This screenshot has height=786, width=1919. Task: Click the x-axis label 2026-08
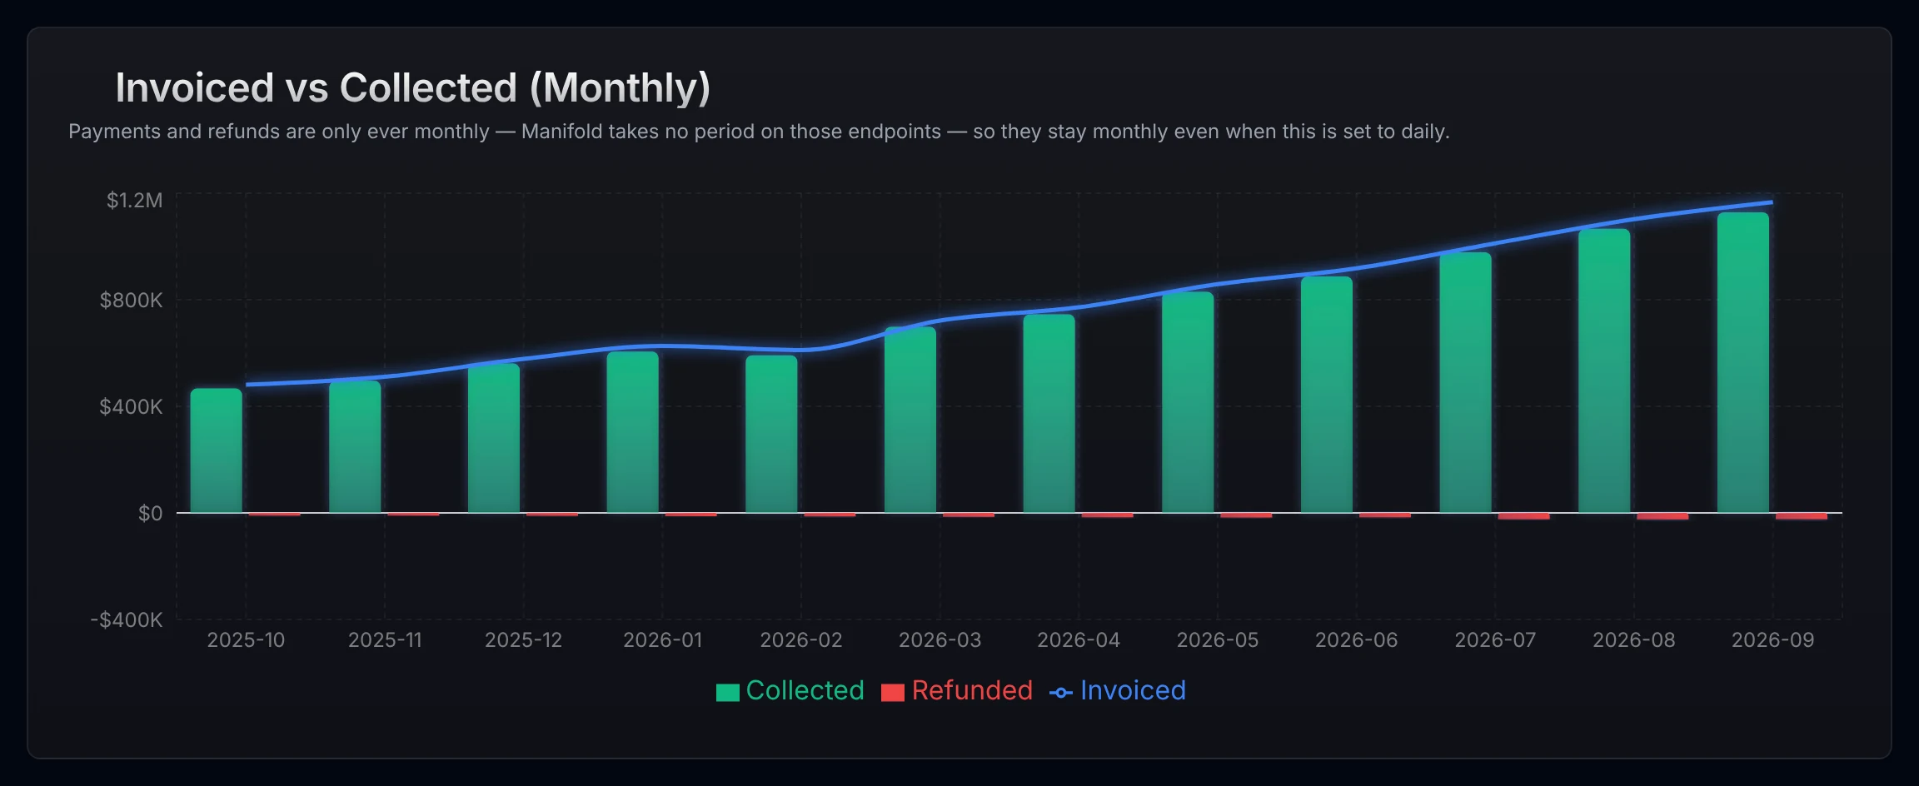[x=1634, y=640]
